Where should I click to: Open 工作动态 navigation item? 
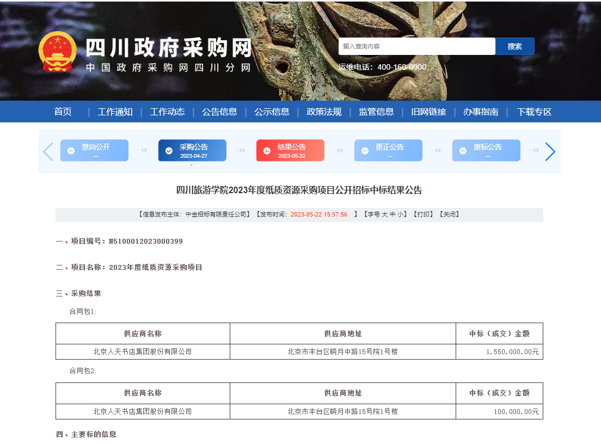167,112
